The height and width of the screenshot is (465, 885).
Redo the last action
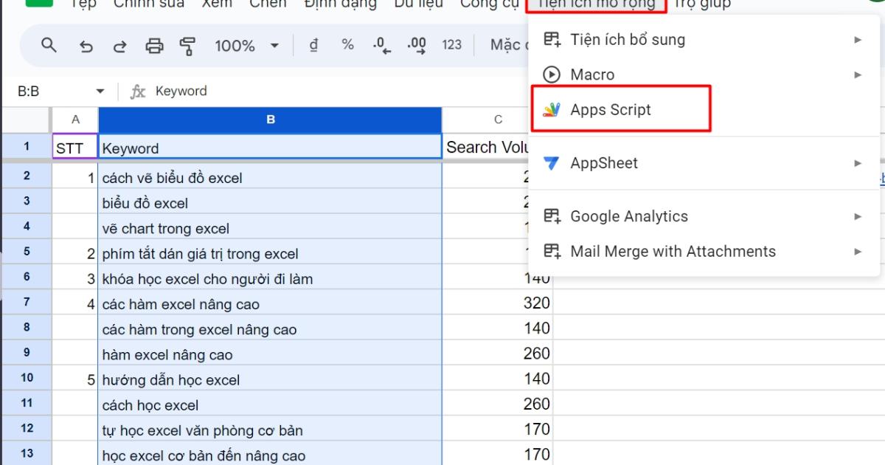point(120,44)
